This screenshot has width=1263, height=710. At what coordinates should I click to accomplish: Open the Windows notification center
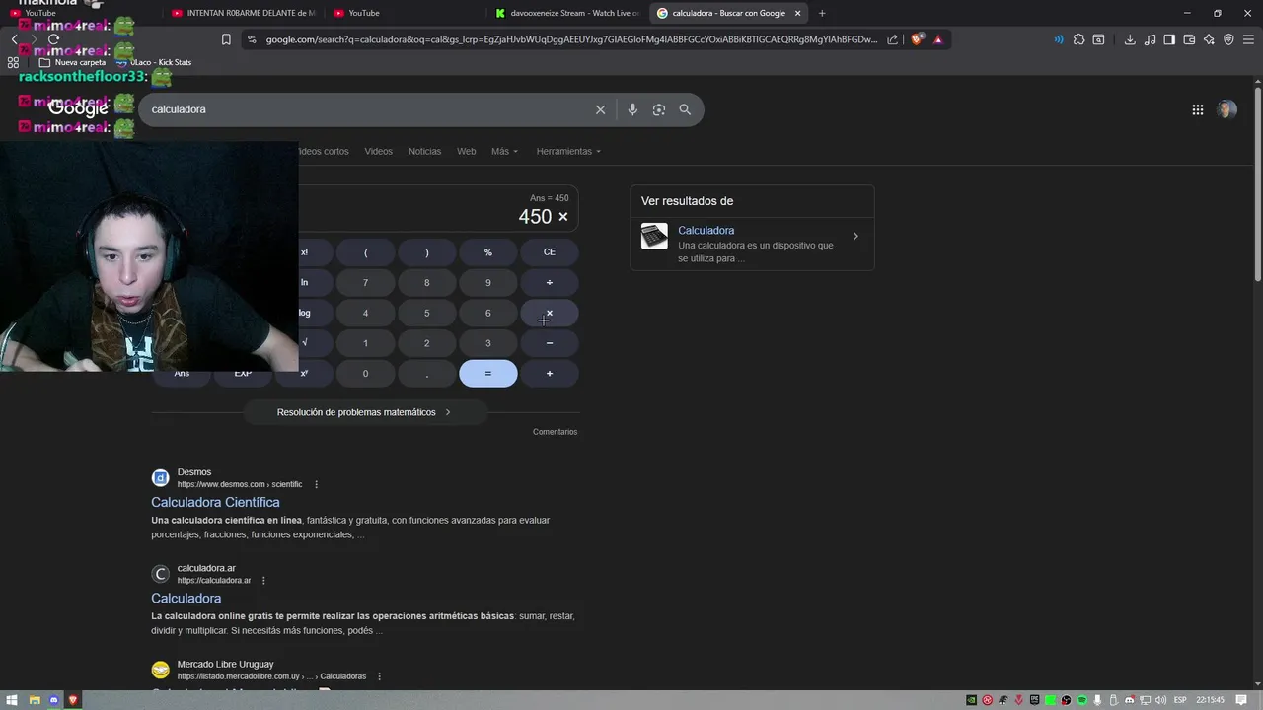click(1241, 700)
